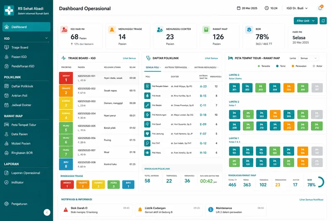Click patient row IGD250520-008
332x221 pixels.
pyautogui.click(x=99, y=164)
